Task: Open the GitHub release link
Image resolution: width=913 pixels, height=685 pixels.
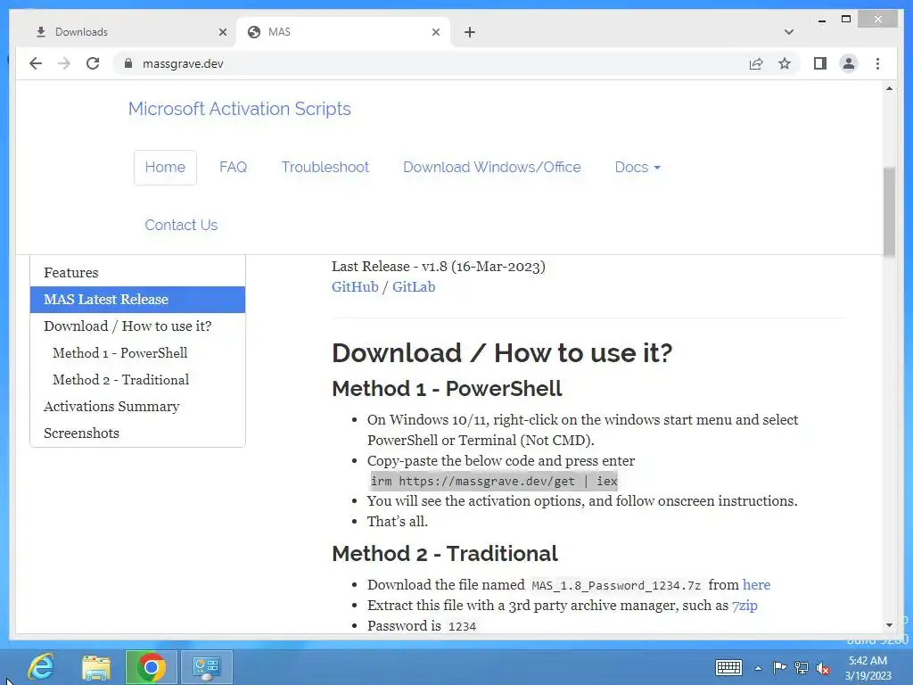Action: point(355,286)
